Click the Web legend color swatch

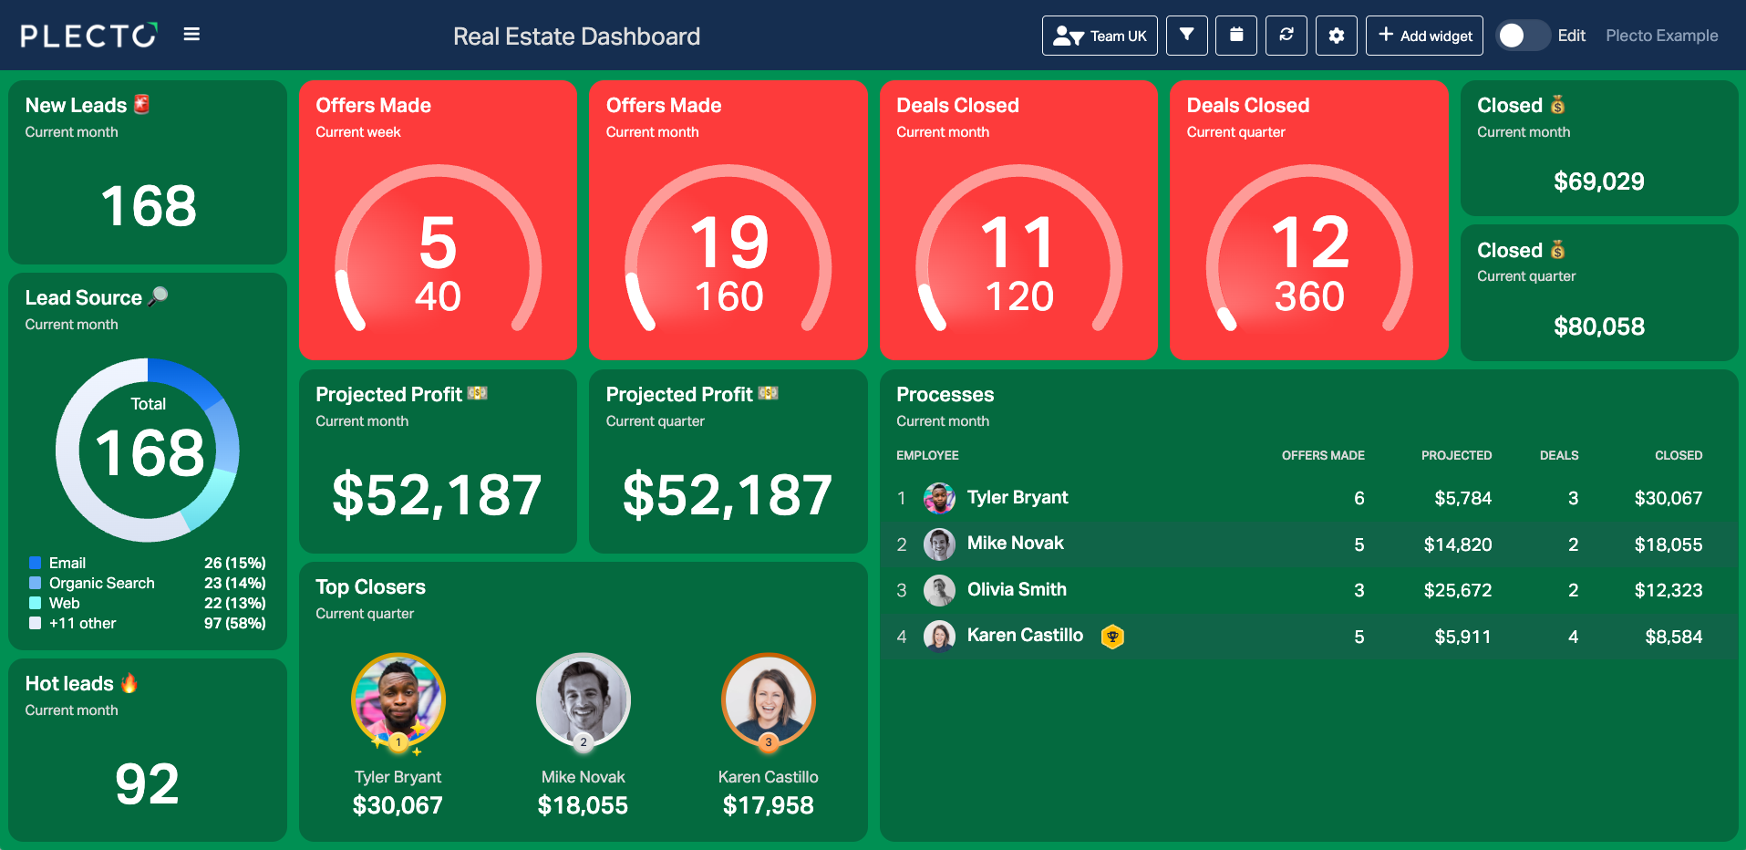click(36, 603)
